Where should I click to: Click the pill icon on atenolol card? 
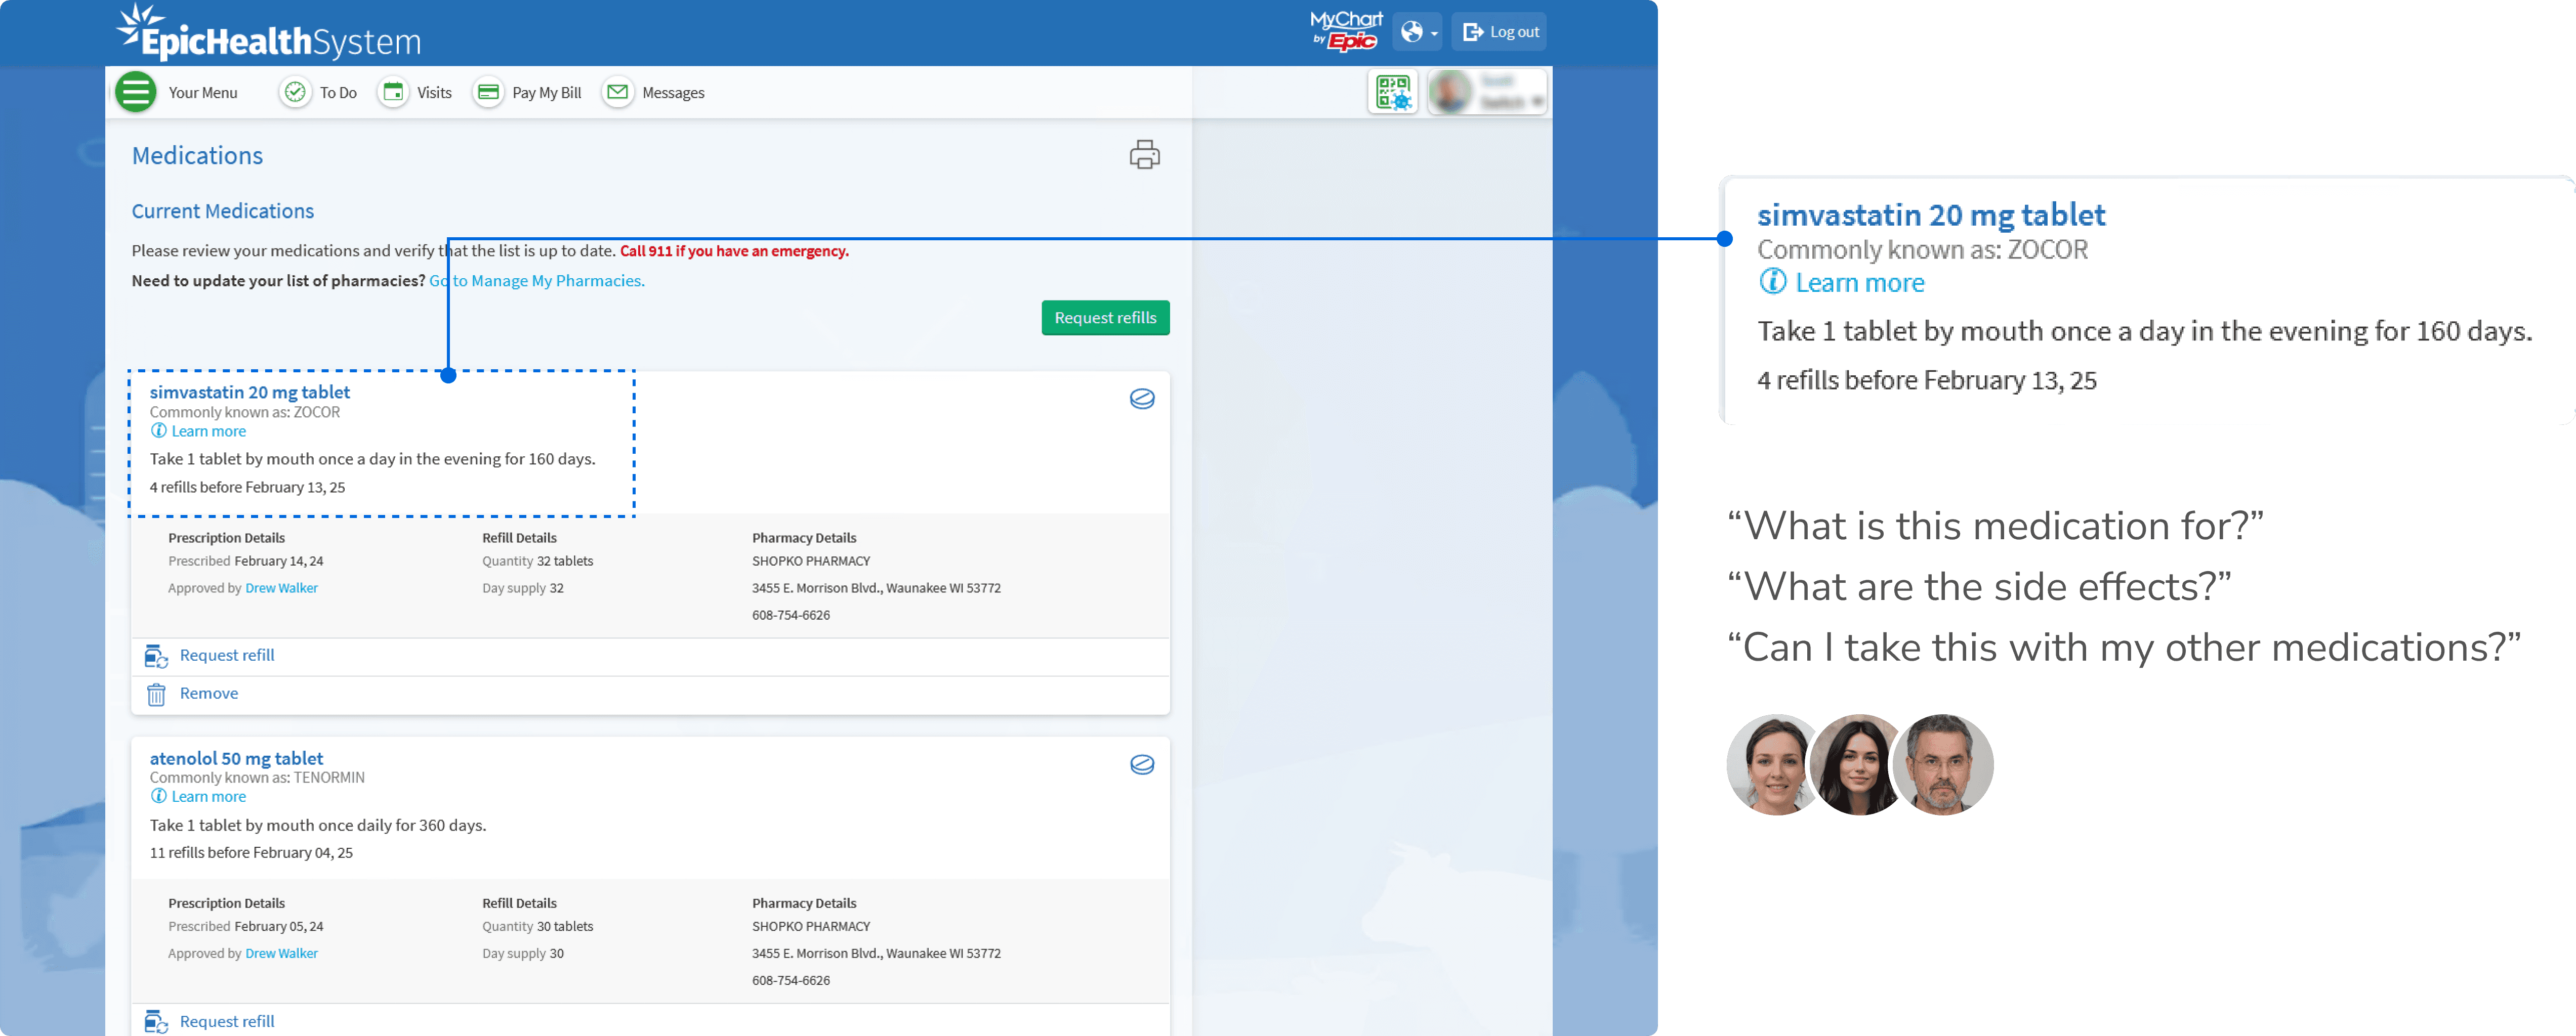(1141, 765)
